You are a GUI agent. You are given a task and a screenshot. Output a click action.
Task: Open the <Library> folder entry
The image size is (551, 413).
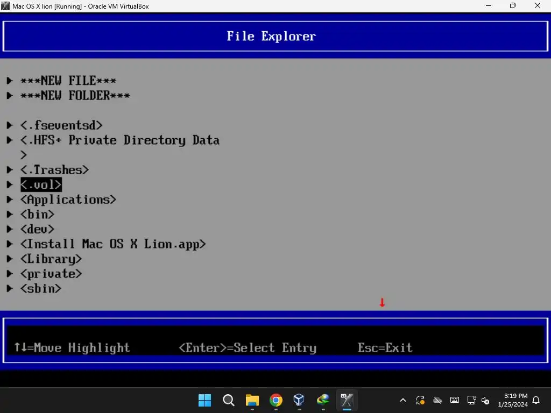coord(51,259)
